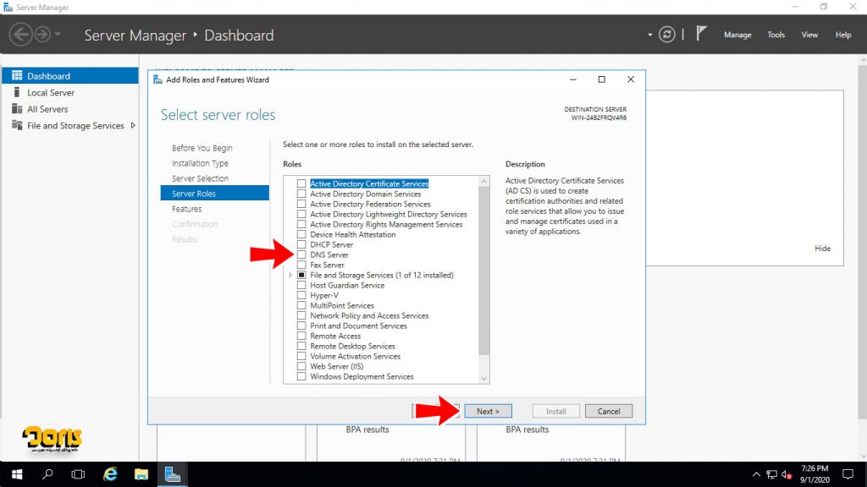This screenshot has height=487, width=867.
Task: Go to Before You Begin wizard step
Action: pyautogui.click(x=202, y=148)
